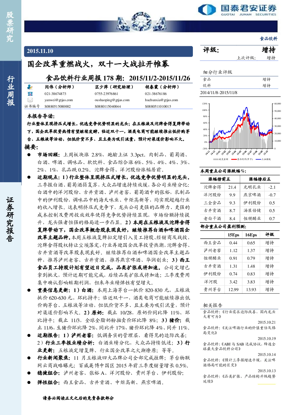293x415 pixels.
Task: Click certificate number S0880511010015
Action: point(158,106)
